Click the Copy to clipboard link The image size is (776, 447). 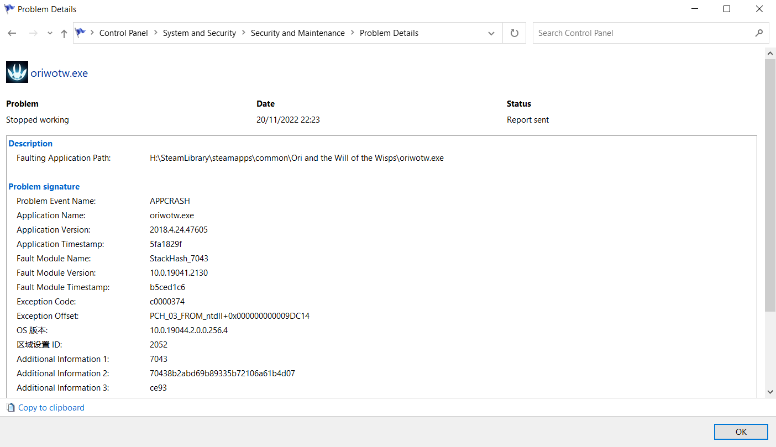(x=51, y=408)
